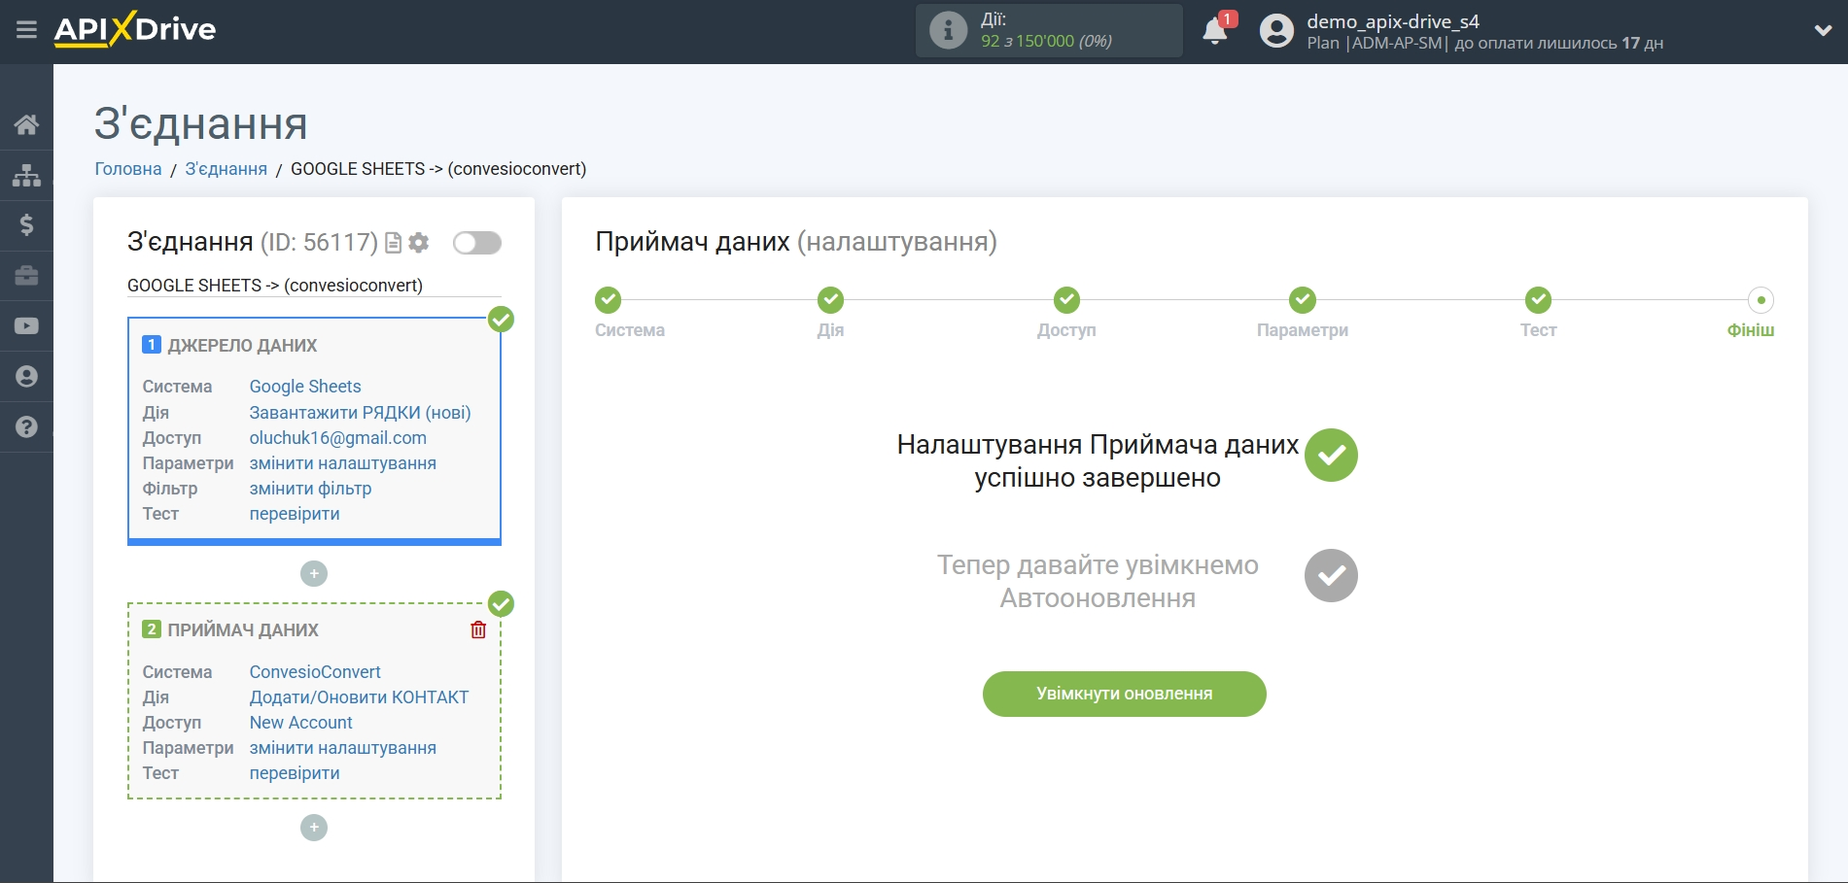
Task: Go to the Тест step
Action: (1538, 300)
